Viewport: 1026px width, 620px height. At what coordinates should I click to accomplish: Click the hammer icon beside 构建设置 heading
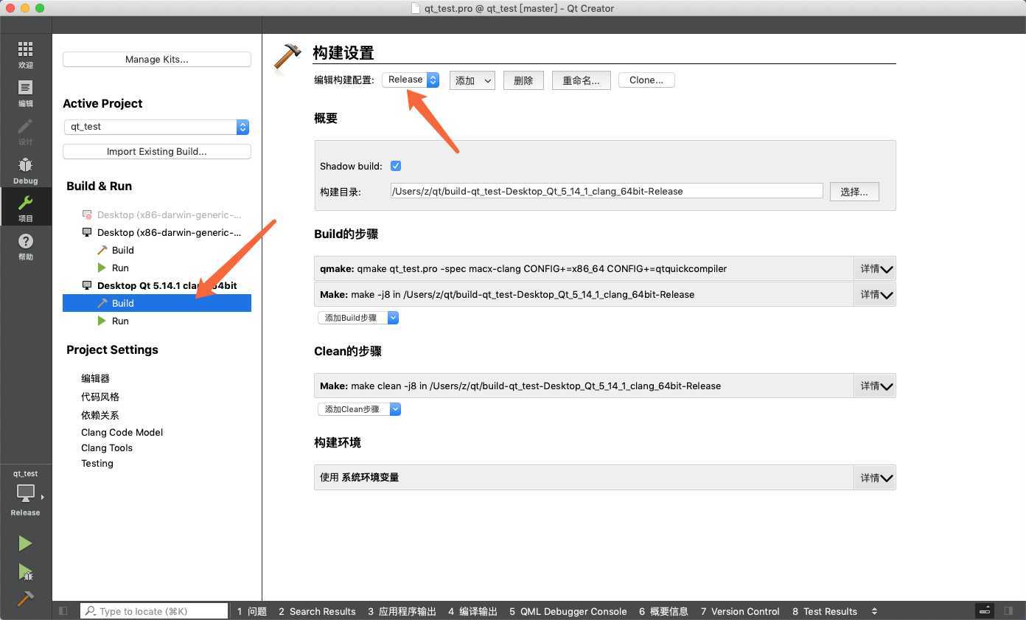coord(287,57)
